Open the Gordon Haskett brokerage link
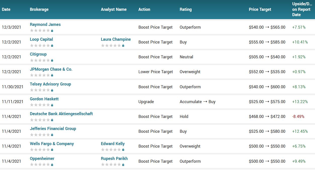This screenshot has width=315, height=170. coord(44,99)
